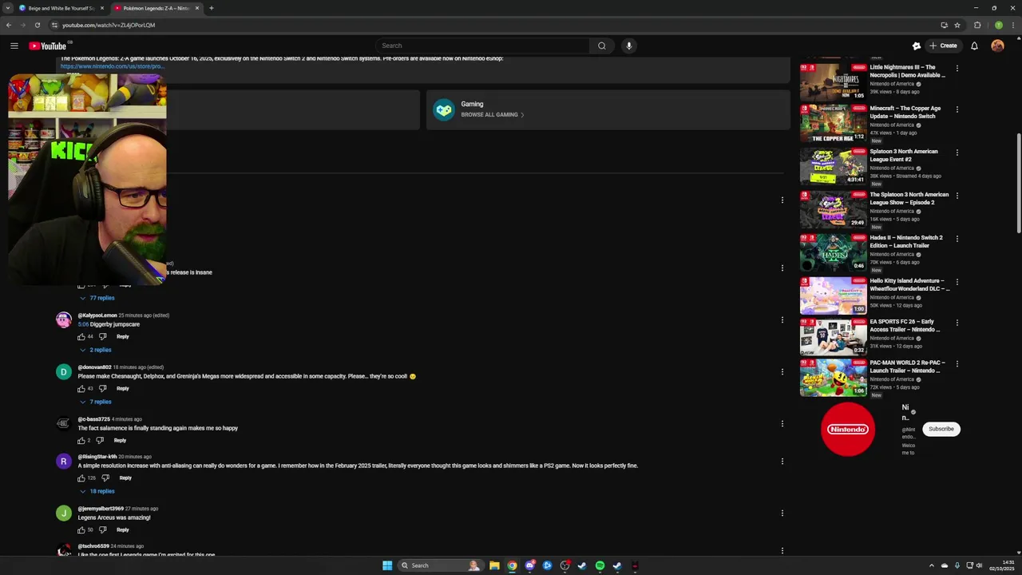Click the magnifier search button
1022x575 pixels.
pos(602,46)
